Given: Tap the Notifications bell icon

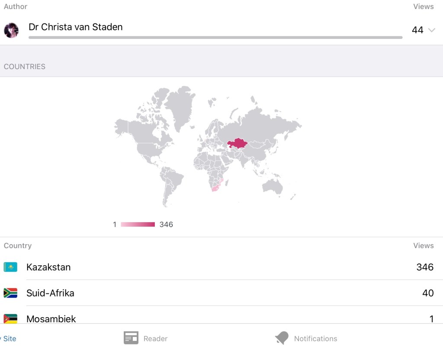Looking at the screenshot, I should tap(282, 338).
